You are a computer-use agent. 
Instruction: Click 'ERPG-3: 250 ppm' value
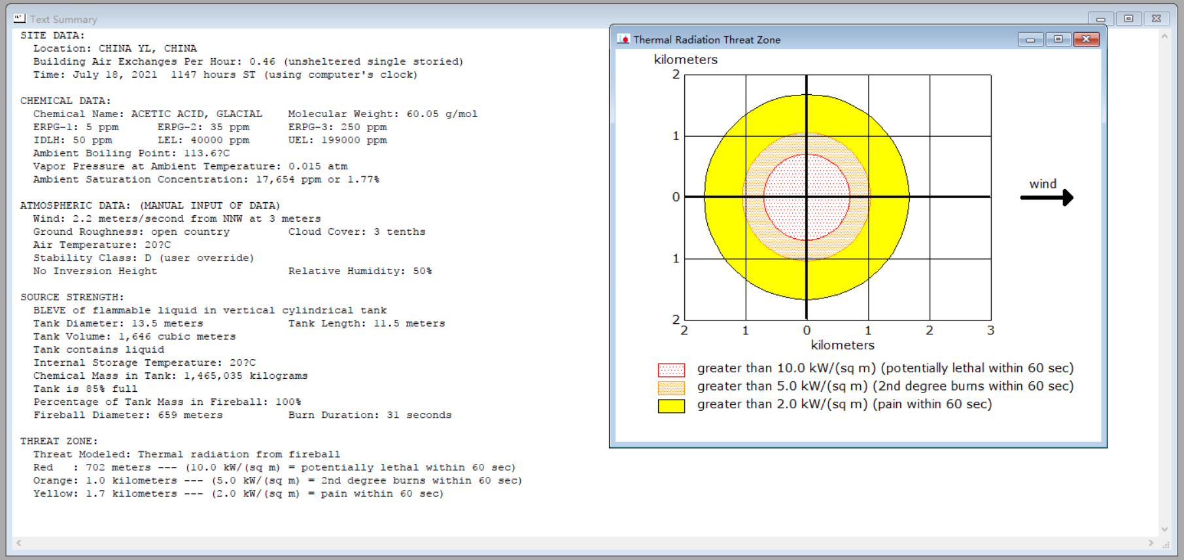tap(338, 127)
